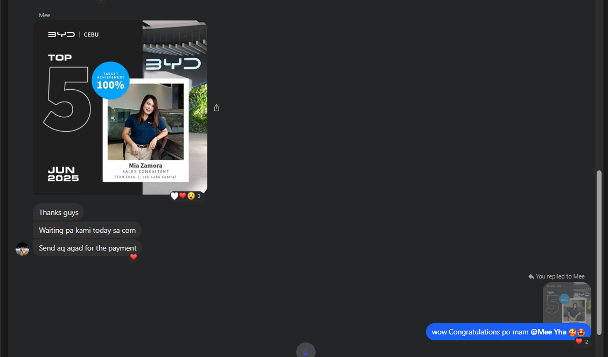Click the 'You replied to Mee' label
The width and height of the screenshot is (608, 357).
click(560, 276)
